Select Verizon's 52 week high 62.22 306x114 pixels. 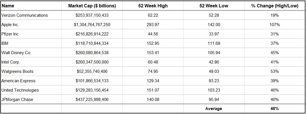pyautogui.click(x=153, y=15)
